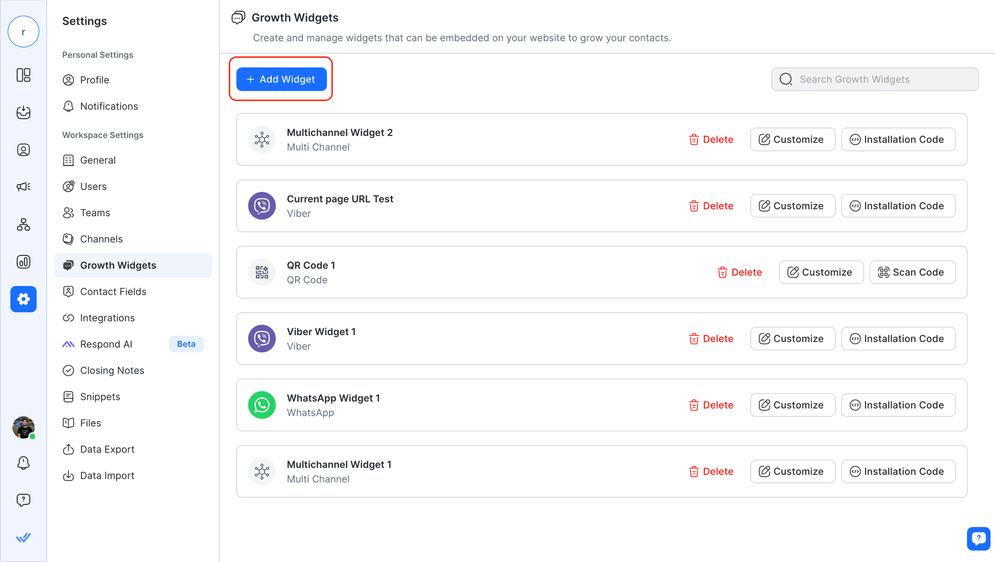Viewport: 995px width, 562px height.
Task: Open the broadcasts megaphone icon
Action: click(x=23, y=187)
